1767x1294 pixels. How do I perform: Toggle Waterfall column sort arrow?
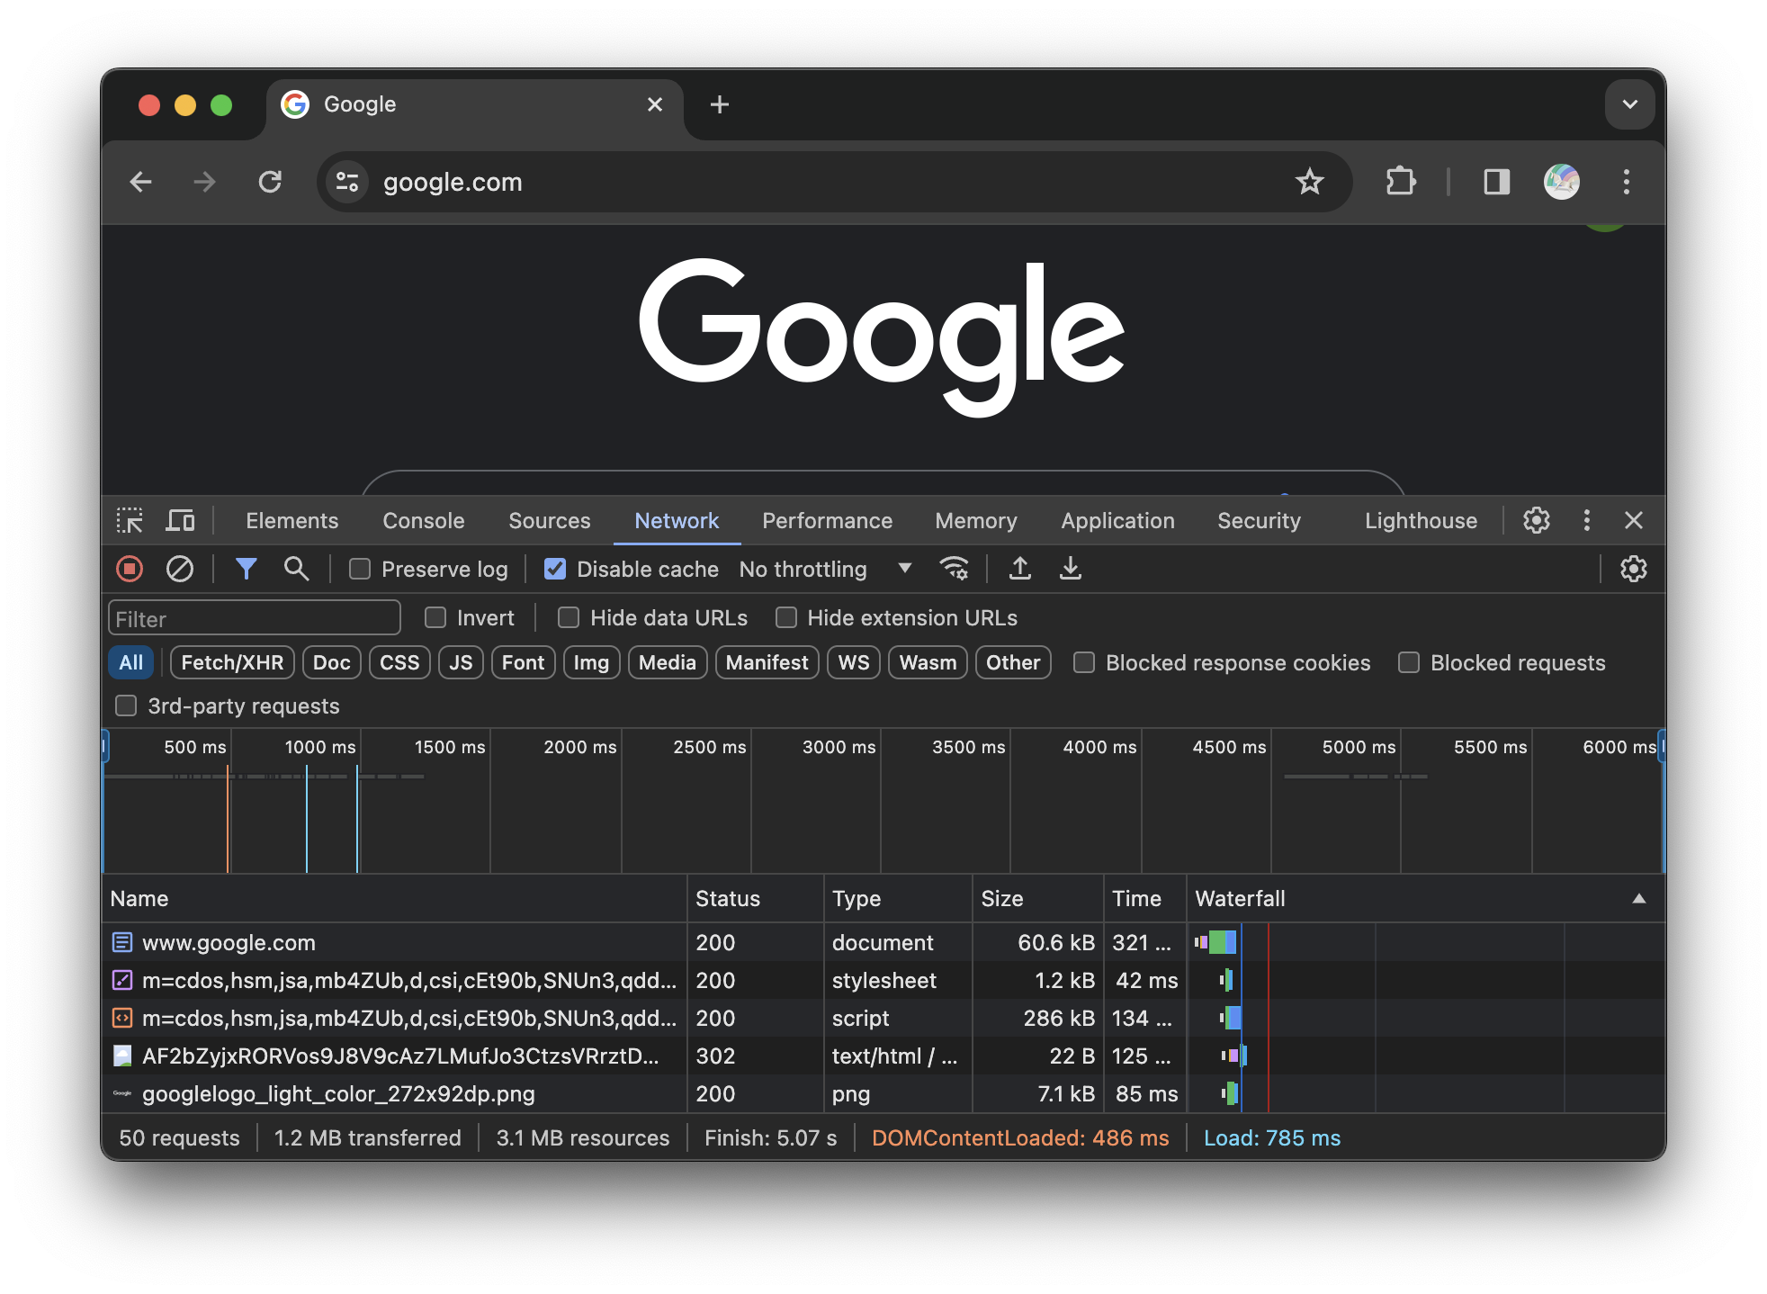click(1638, 898)
